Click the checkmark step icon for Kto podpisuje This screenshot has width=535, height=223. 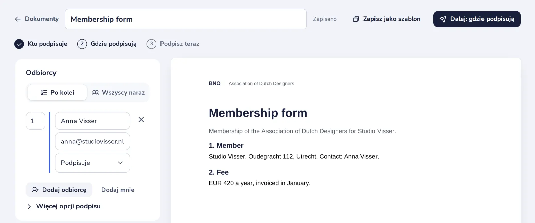pos(19,44)
